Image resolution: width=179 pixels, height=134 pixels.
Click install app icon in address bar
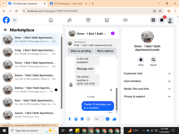[154, 11]
